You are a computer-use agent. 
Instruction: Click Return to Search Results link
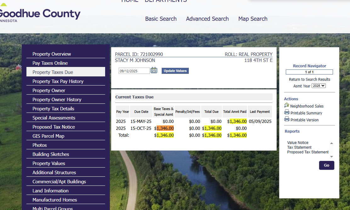tap(309, 80)
